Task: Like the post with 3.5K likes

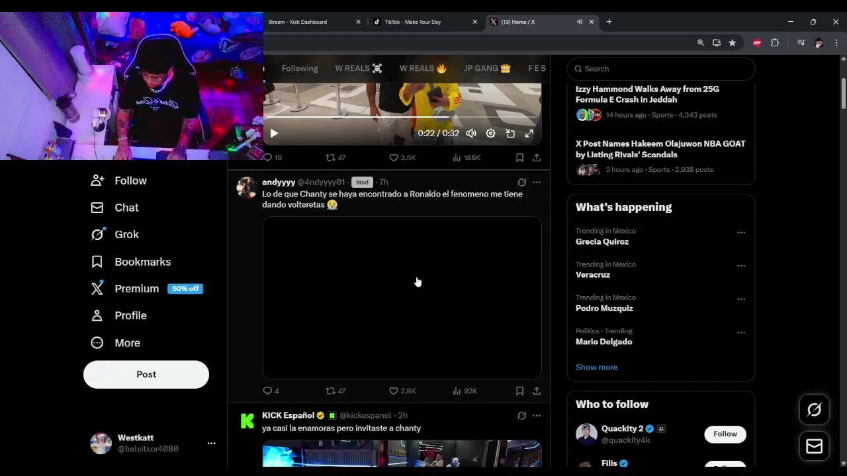Action: 402,157
